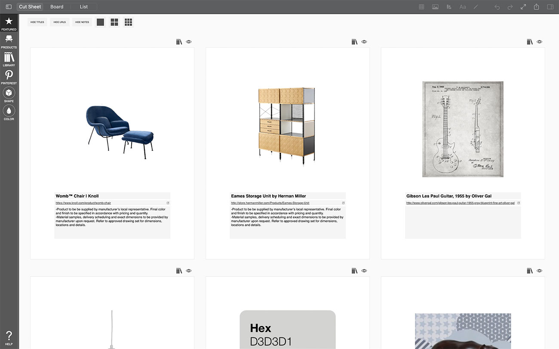559x349 pixels.
Task: Switch to the Board tab
Action: pos(57,7)
